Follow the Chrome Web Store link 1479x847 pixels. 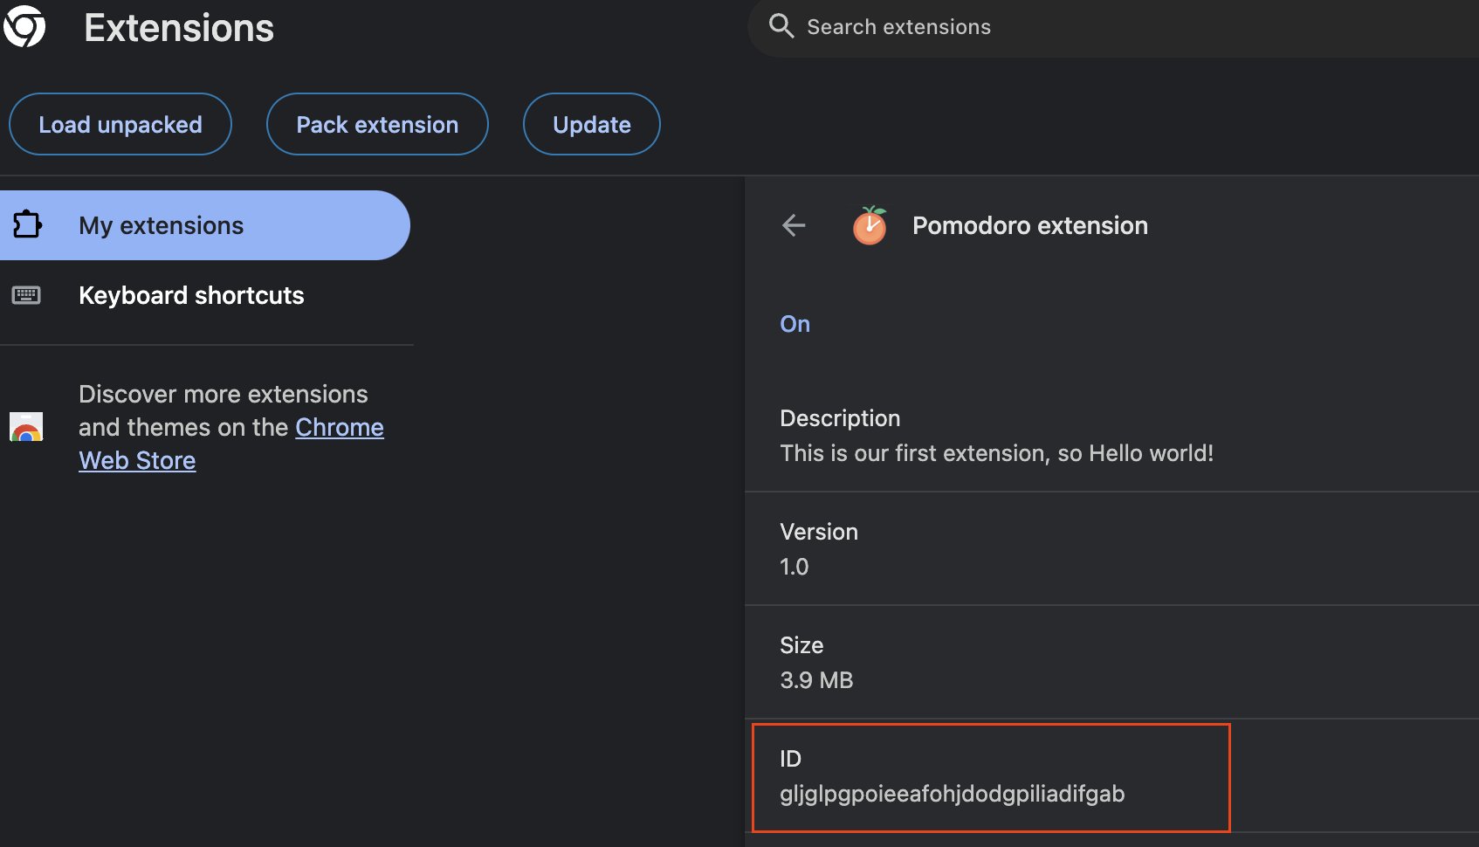coord(340,427)
